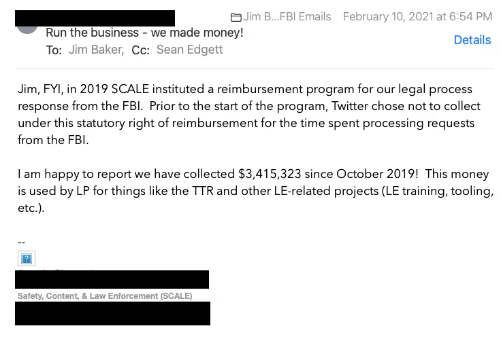The height and width of the screenshot is (341, 501).
Task: Click the redacted sender name bar in the header
Action: pyautogui.click(x=95, y=18)
